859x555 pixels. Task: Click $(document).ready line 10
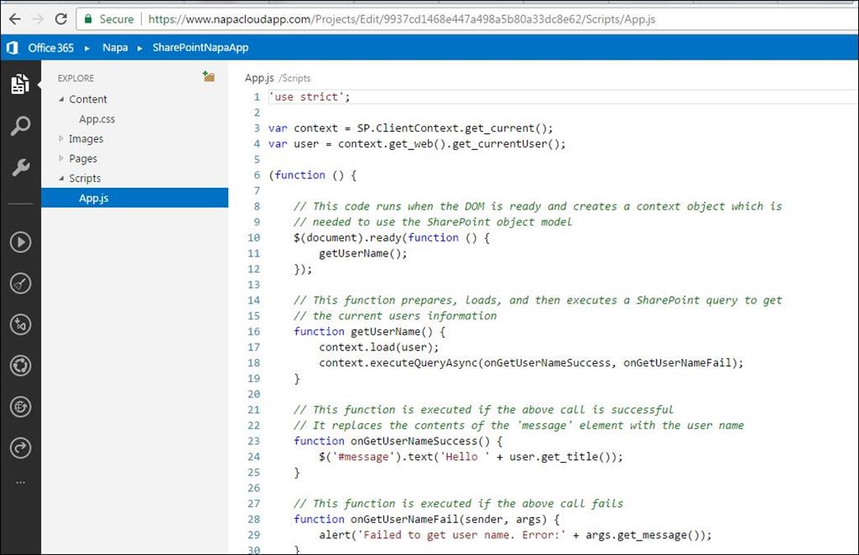click(392, 237)
